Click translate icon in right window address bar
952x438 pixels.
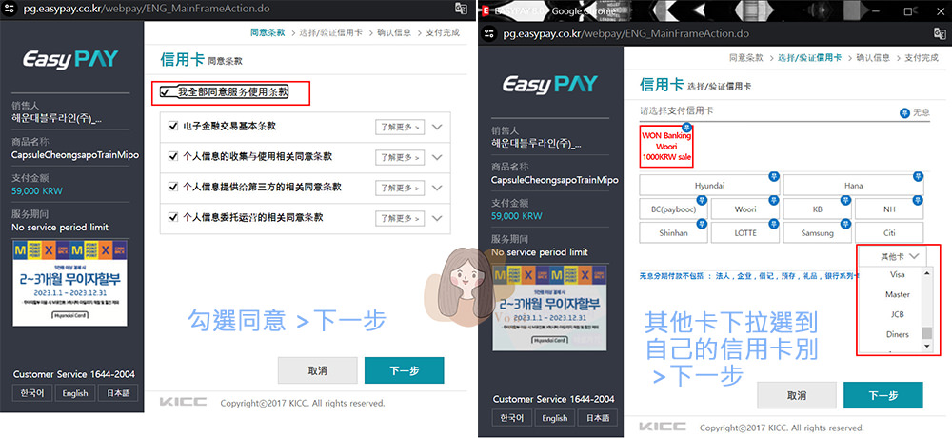coord(939,32)
